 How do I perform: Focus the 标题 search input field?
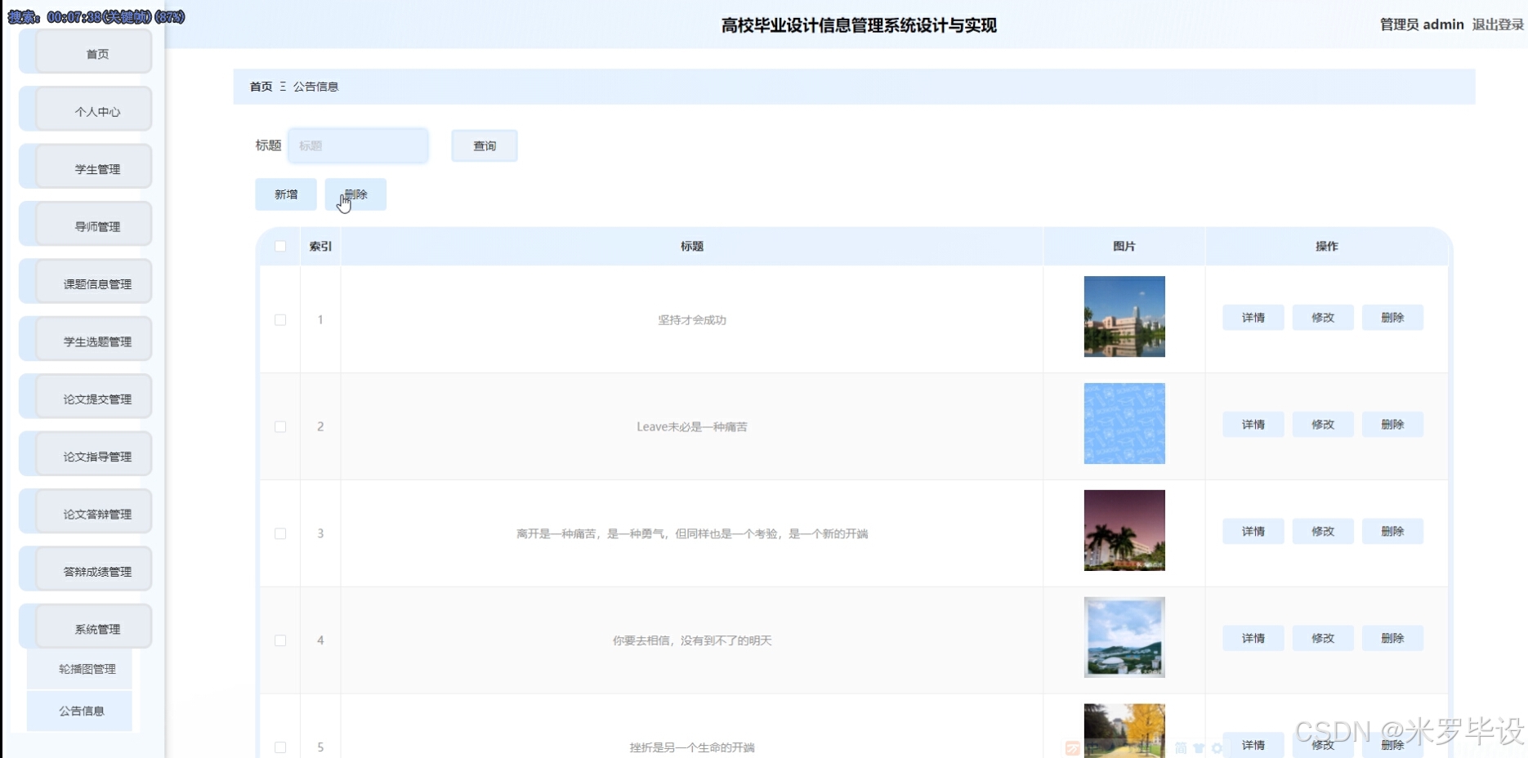pos(358,145)
